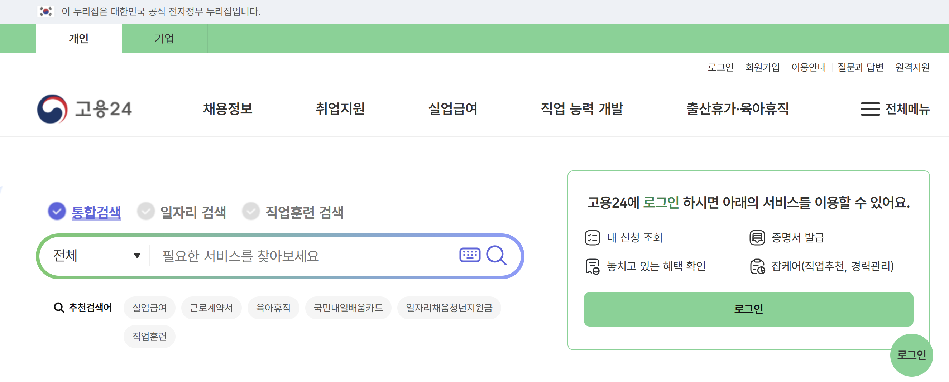949x382 pixels.
Task: Click the Korean flag icon in top banner
Action: (x=46, y=12)
